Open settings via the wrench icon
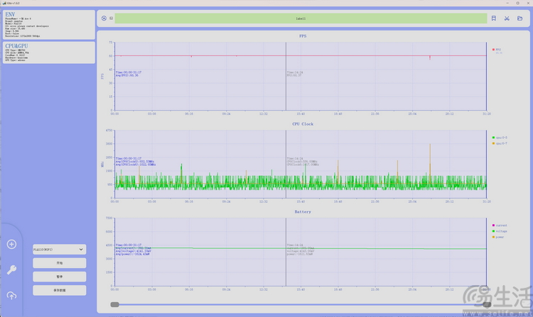The width and height of the screenshot is (533, 317). tap(11, 269)
